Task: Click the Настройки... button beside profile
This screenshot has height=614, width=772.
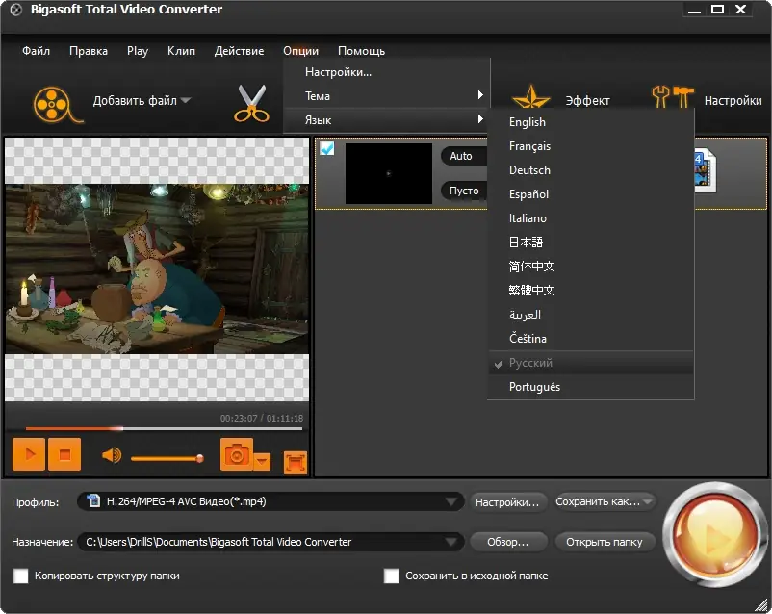Action: pos(508,502)
